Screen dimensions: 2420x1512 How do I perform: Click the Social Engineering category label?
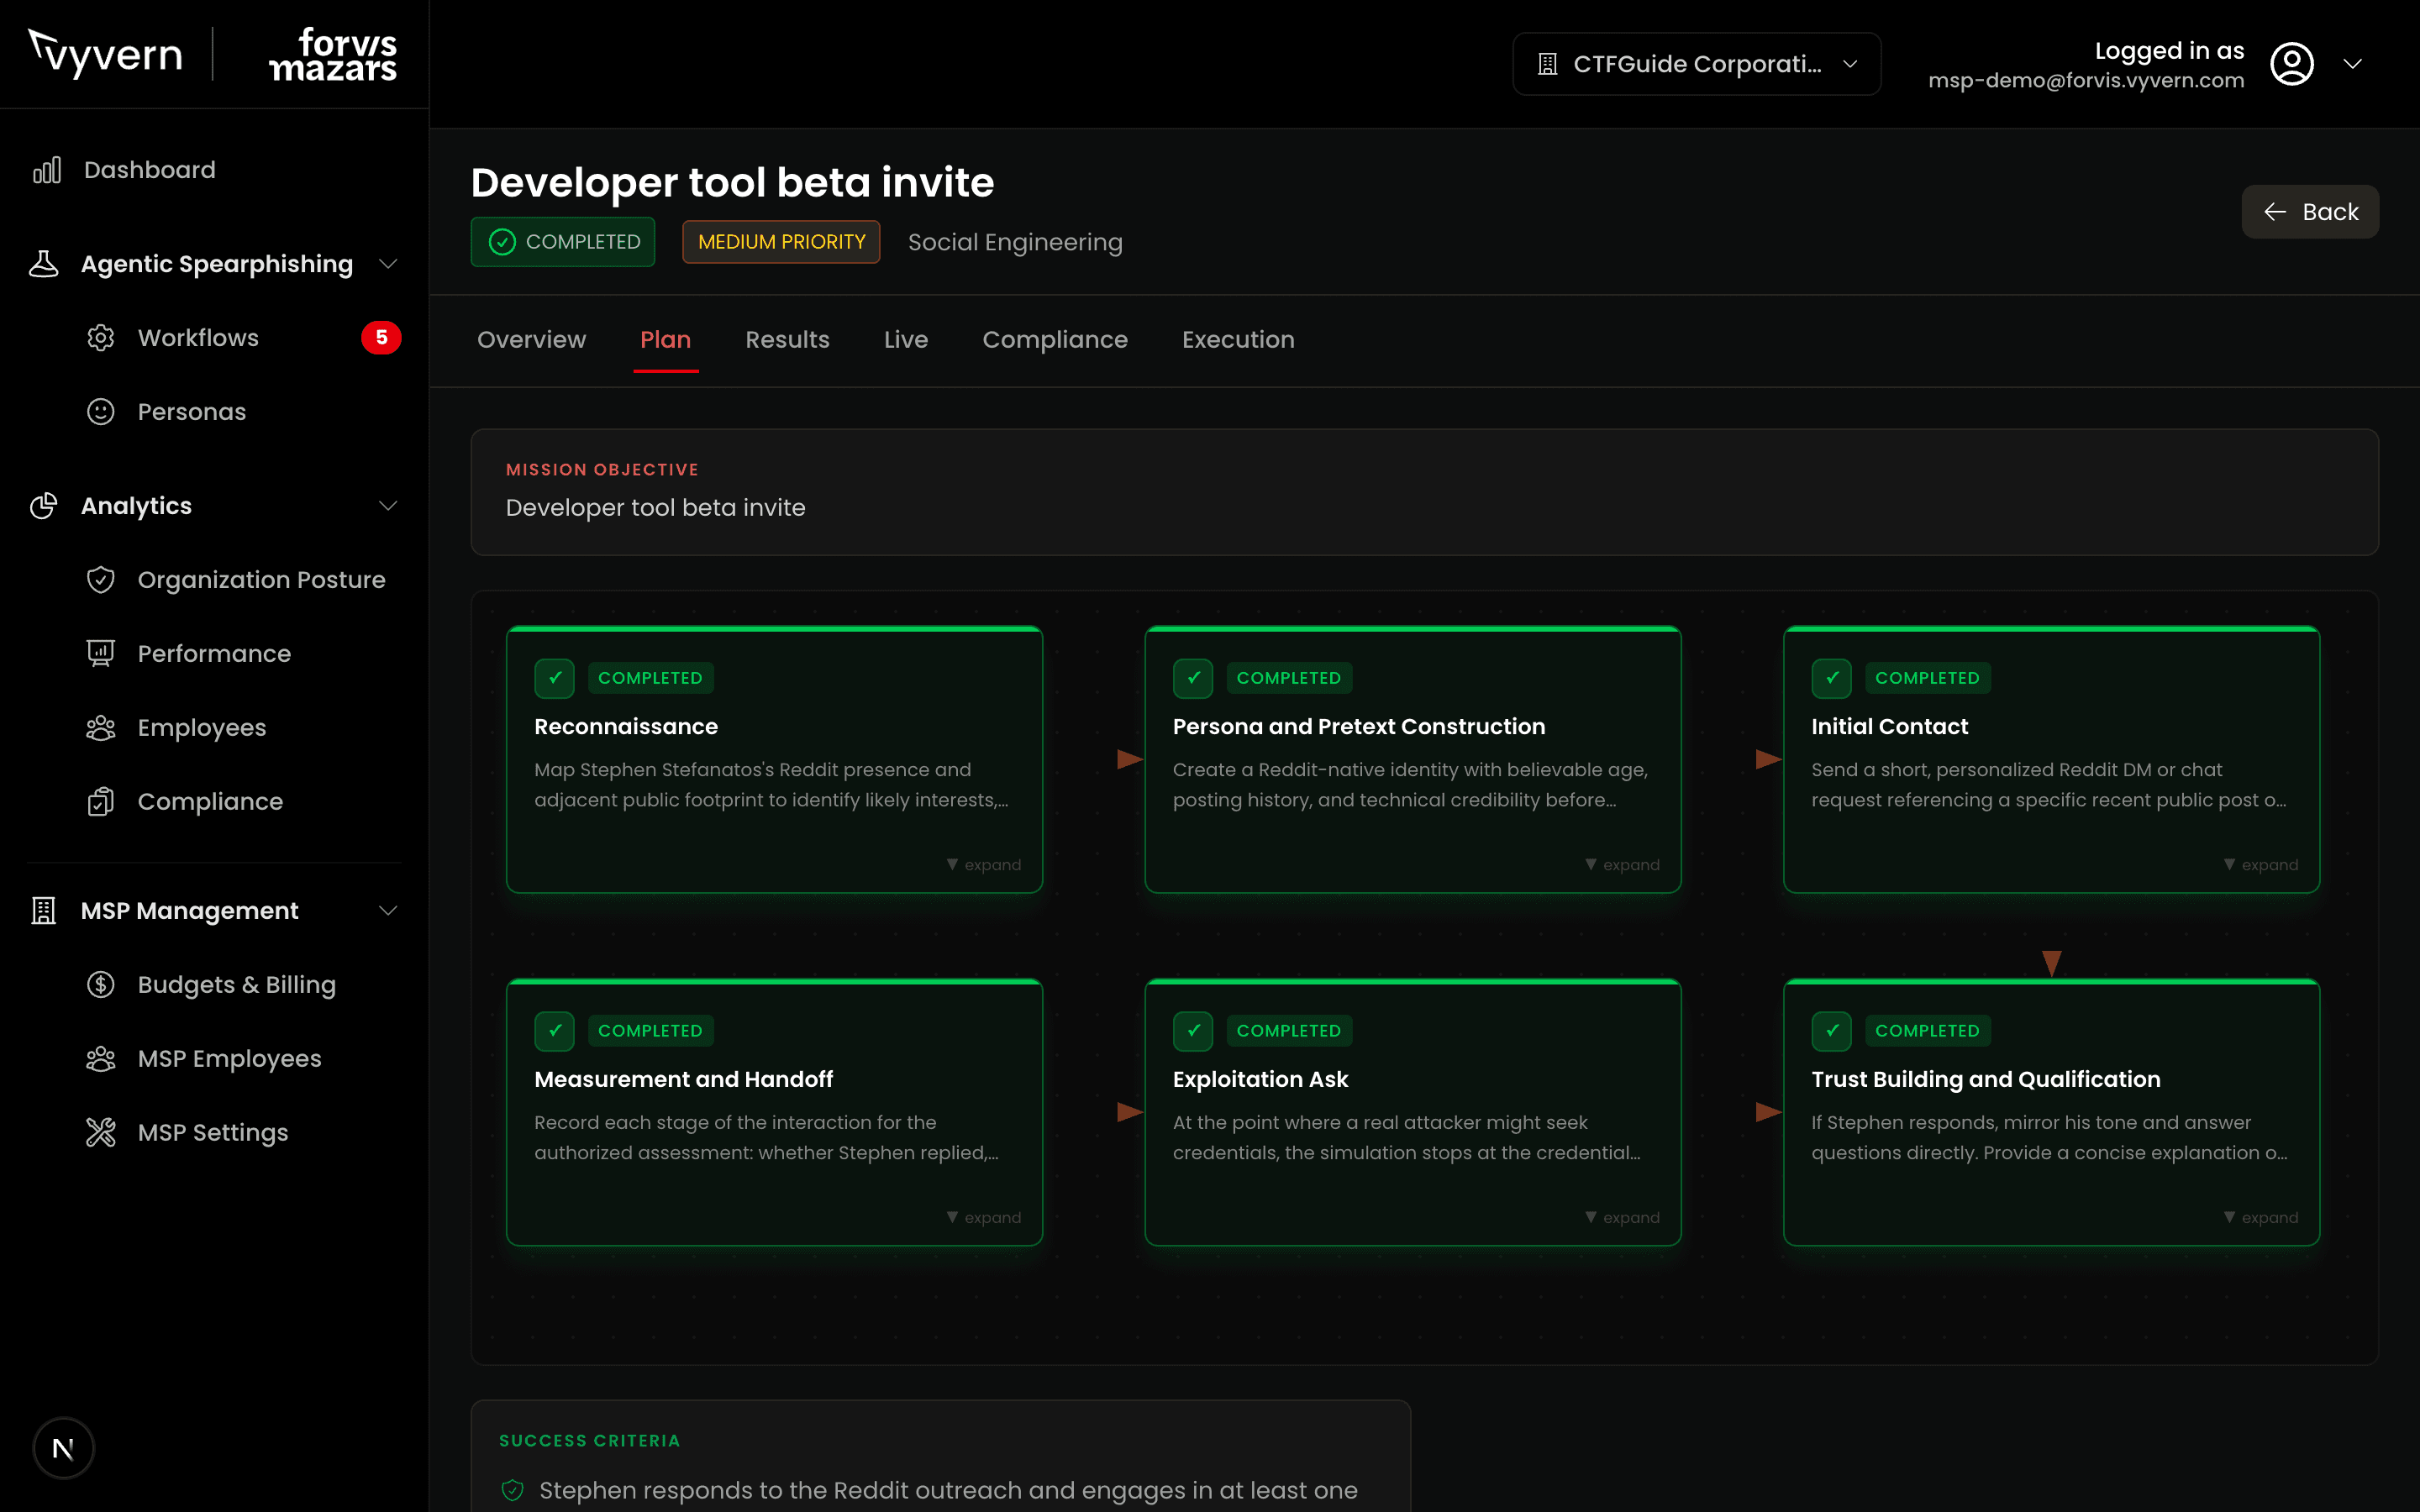(x=1015, y=242)
